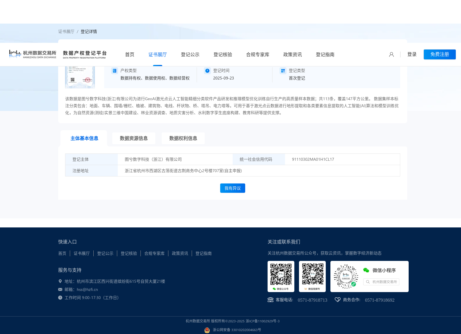461x334 pixels.
Task: Open 首页 in the top navigation
Action: pos(130,54)
